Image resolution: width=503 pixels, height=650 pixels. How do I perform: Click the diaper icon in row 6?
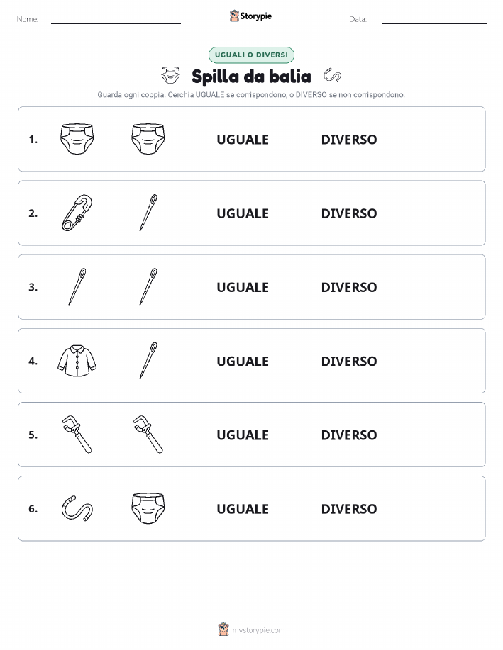click(148, 508)
